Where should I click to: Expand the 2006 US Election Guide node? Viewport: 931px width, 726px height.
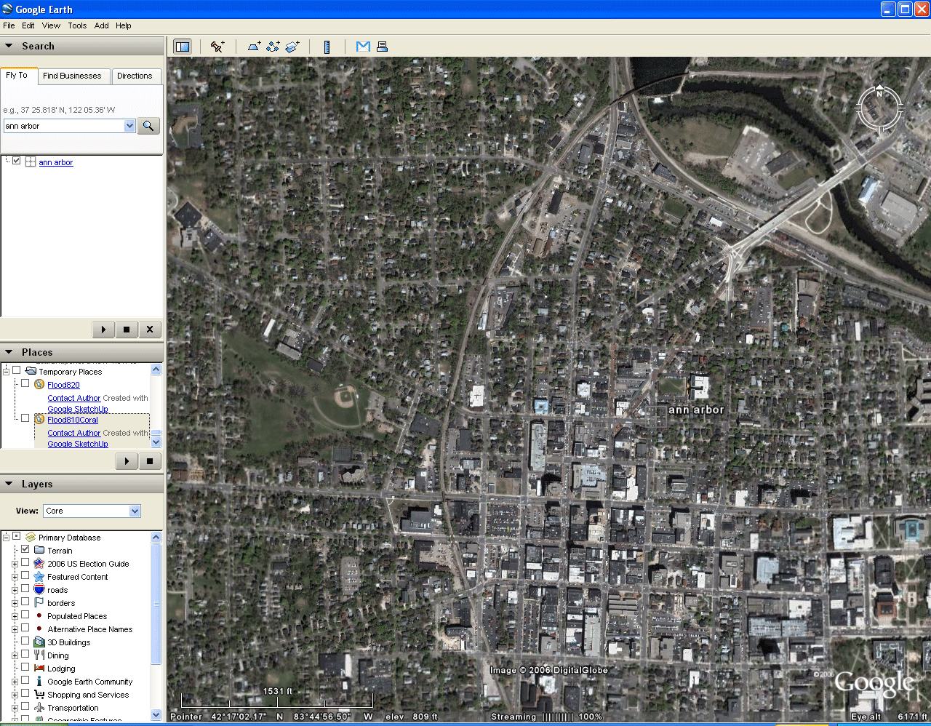(x=15, y=564)
